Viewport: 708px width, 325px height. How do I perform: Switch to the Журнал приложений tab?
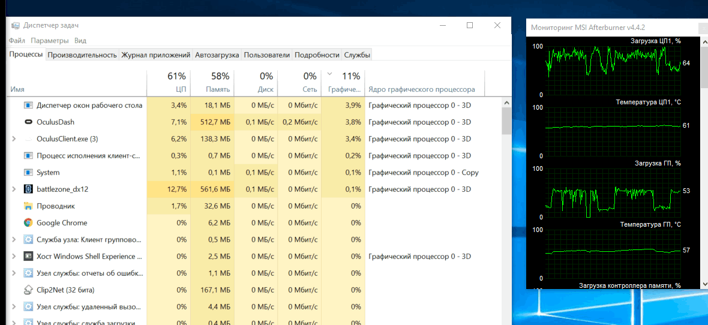156,55
